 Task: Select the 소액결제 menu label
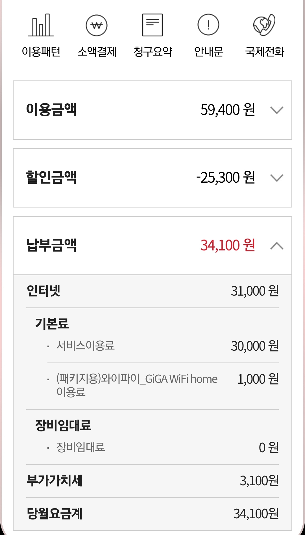[x=97, y=52]
